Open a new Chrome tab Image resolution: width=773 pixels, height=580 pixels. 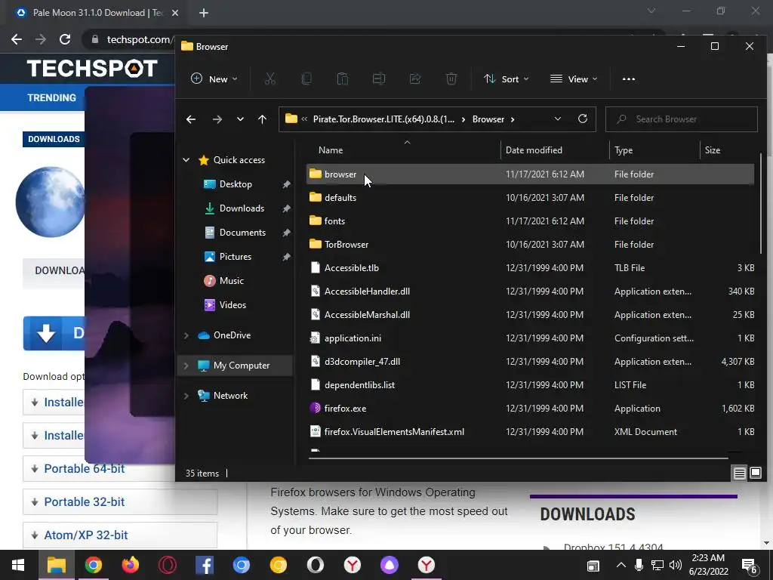pyautogui.click(x=204, y=13)
